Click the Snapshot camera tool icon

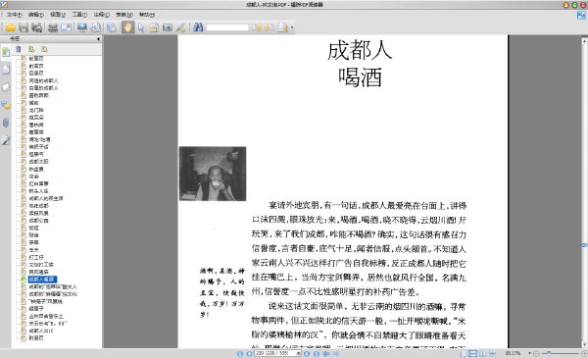click(168, 27)
